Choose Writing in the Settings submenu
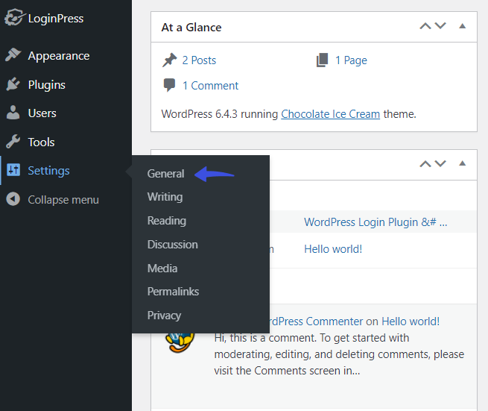 point(165,197)
